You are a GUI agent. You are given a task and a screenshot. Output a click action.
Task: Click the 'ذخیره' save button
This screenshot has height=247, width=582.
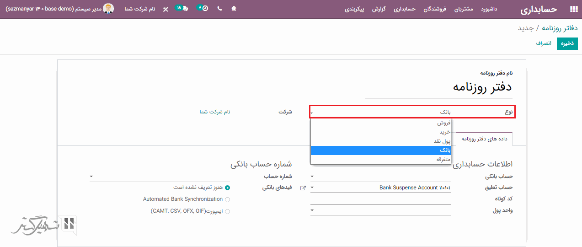coord(567,43)
